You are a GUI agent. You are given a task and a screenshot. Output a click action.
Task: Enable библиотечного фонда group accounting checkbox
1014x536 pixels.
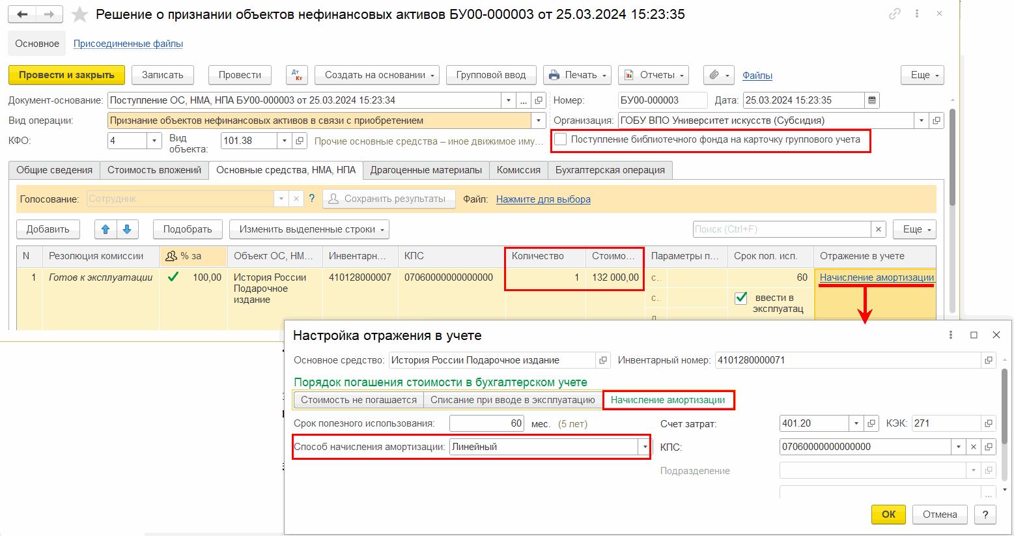[560, 139]
